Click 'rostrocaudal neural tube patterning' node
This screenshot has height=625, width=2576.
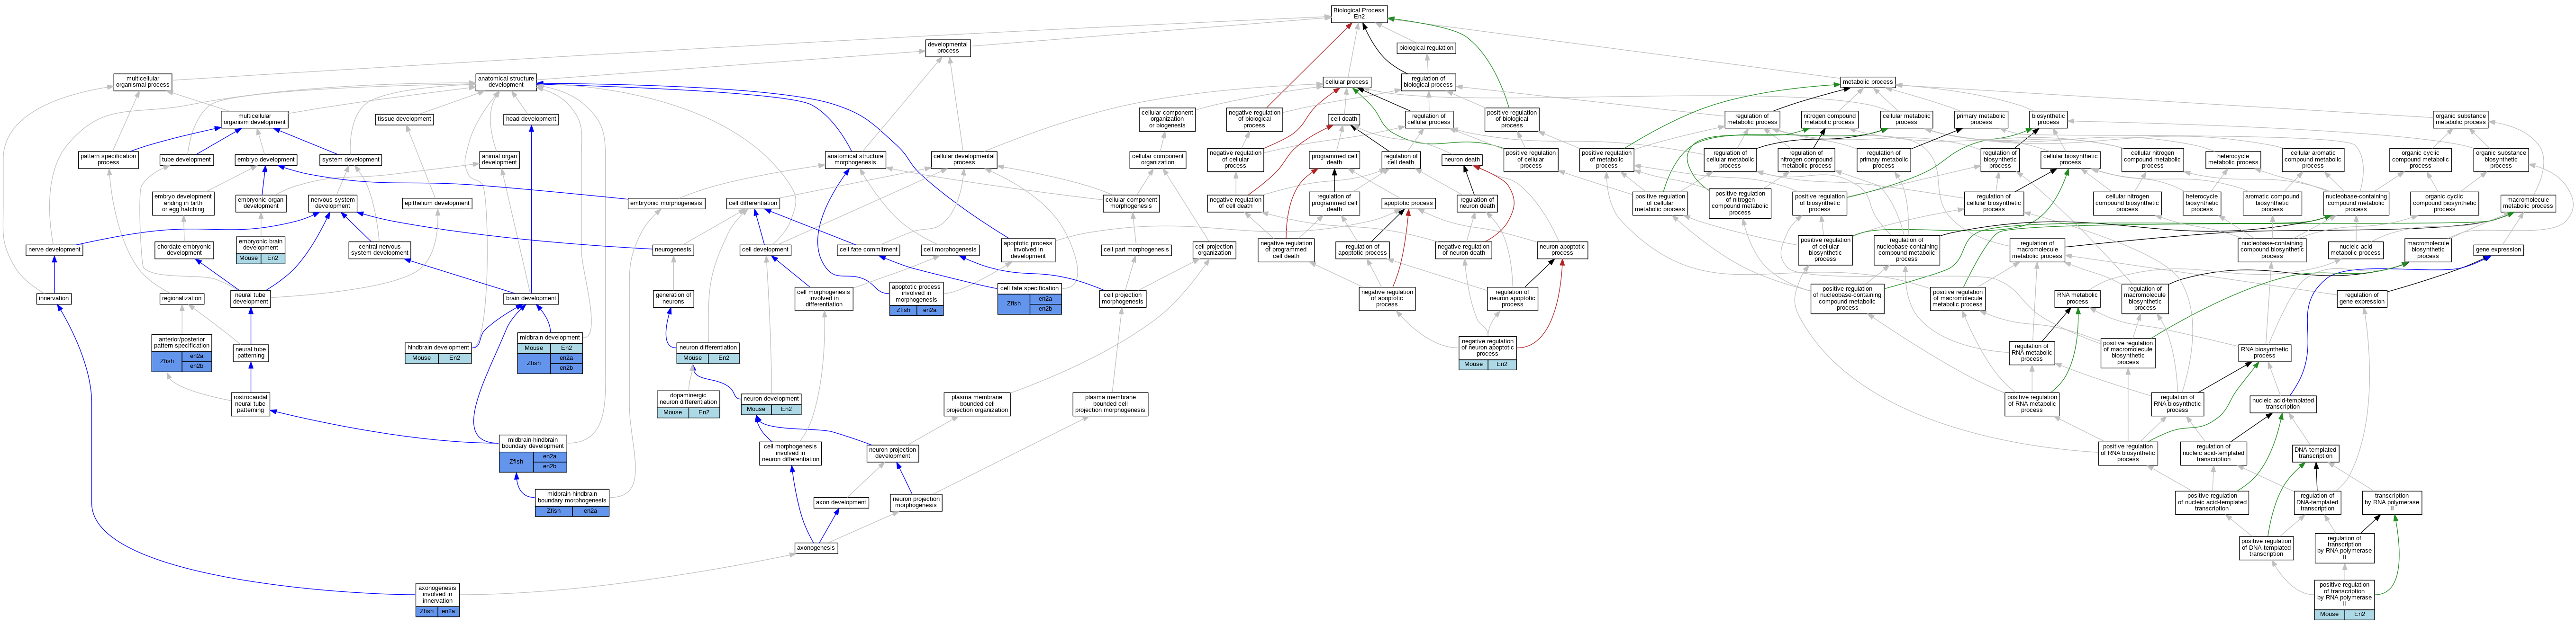click(x=250, y=403)
